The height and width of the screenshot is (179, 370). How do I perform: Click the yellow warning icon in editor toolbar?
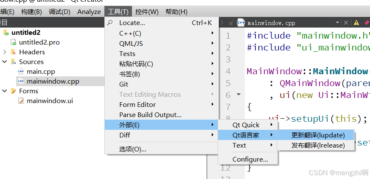(356, 22)
